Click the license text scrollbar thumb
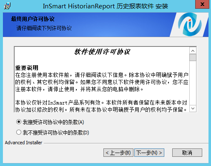Screen dimensions: 211x166 193,58
